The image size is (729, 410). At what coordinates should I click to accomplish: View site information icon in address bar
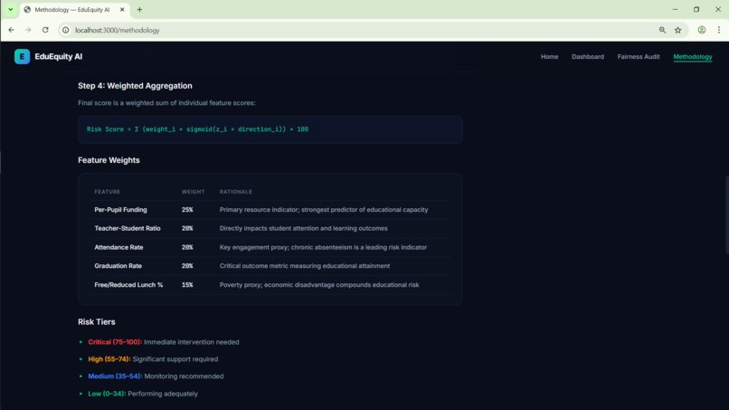pyautogui.click(x=65, y=30)
